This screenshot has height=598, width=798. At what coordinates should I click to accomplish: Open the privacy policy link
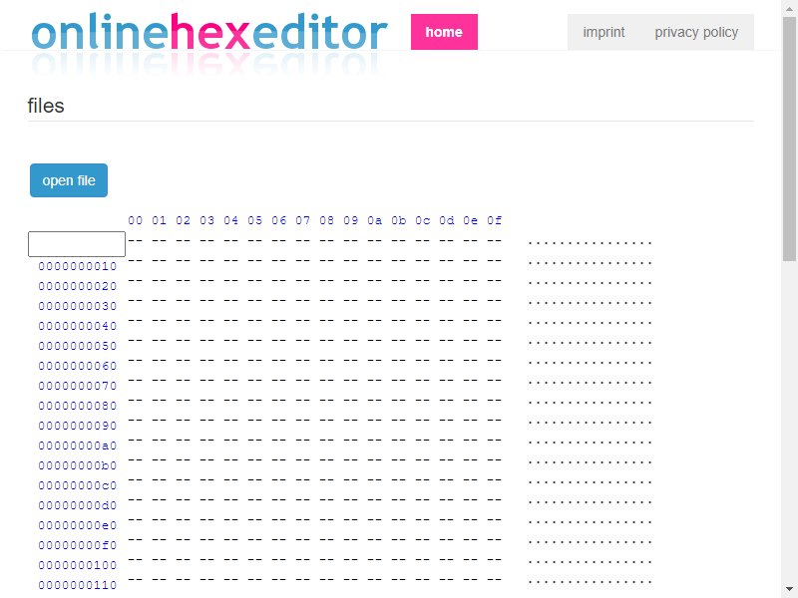point(696,32)
